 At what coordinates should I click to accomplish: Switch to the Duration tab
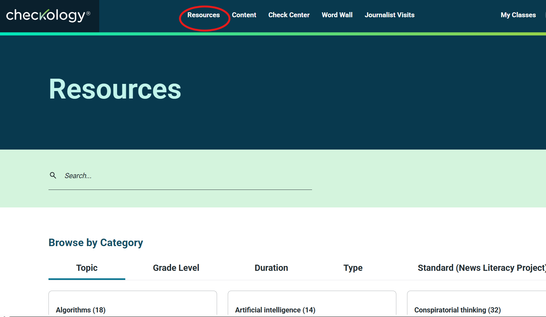(x=271, y=268)
